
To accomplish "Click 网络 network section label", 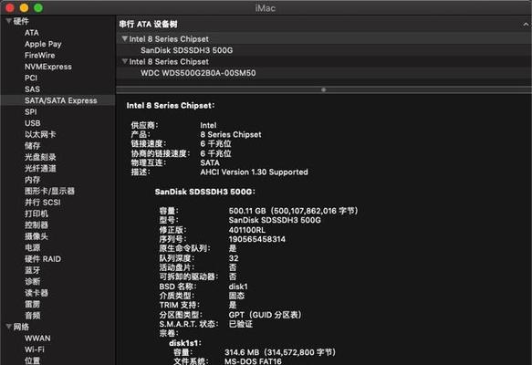I will pos(21,327).
